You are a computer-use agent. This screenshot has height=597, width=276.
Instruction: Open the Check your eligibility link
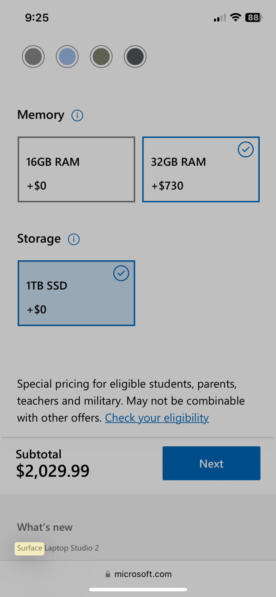(157, 418)
